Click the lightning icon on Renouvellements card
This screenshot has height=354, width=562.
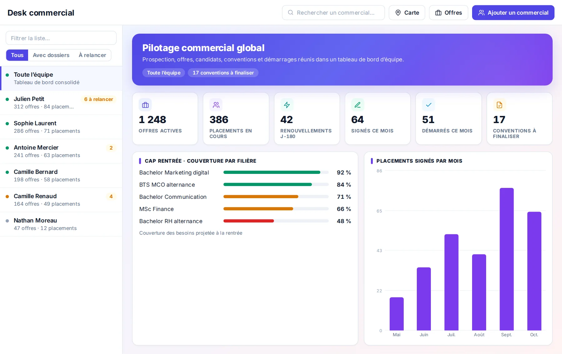point(287,105)
